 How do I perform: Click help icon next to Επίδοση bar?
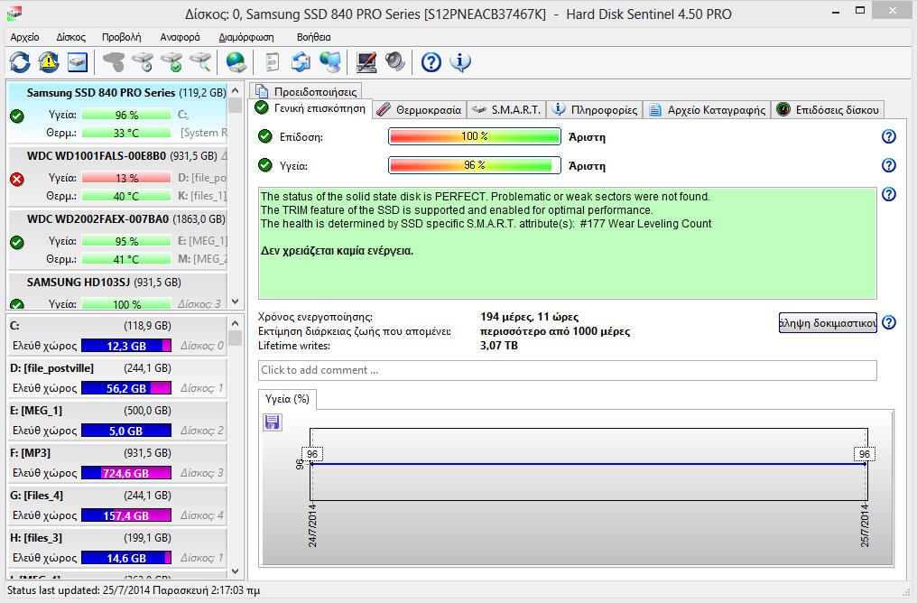tap(888, 137)
